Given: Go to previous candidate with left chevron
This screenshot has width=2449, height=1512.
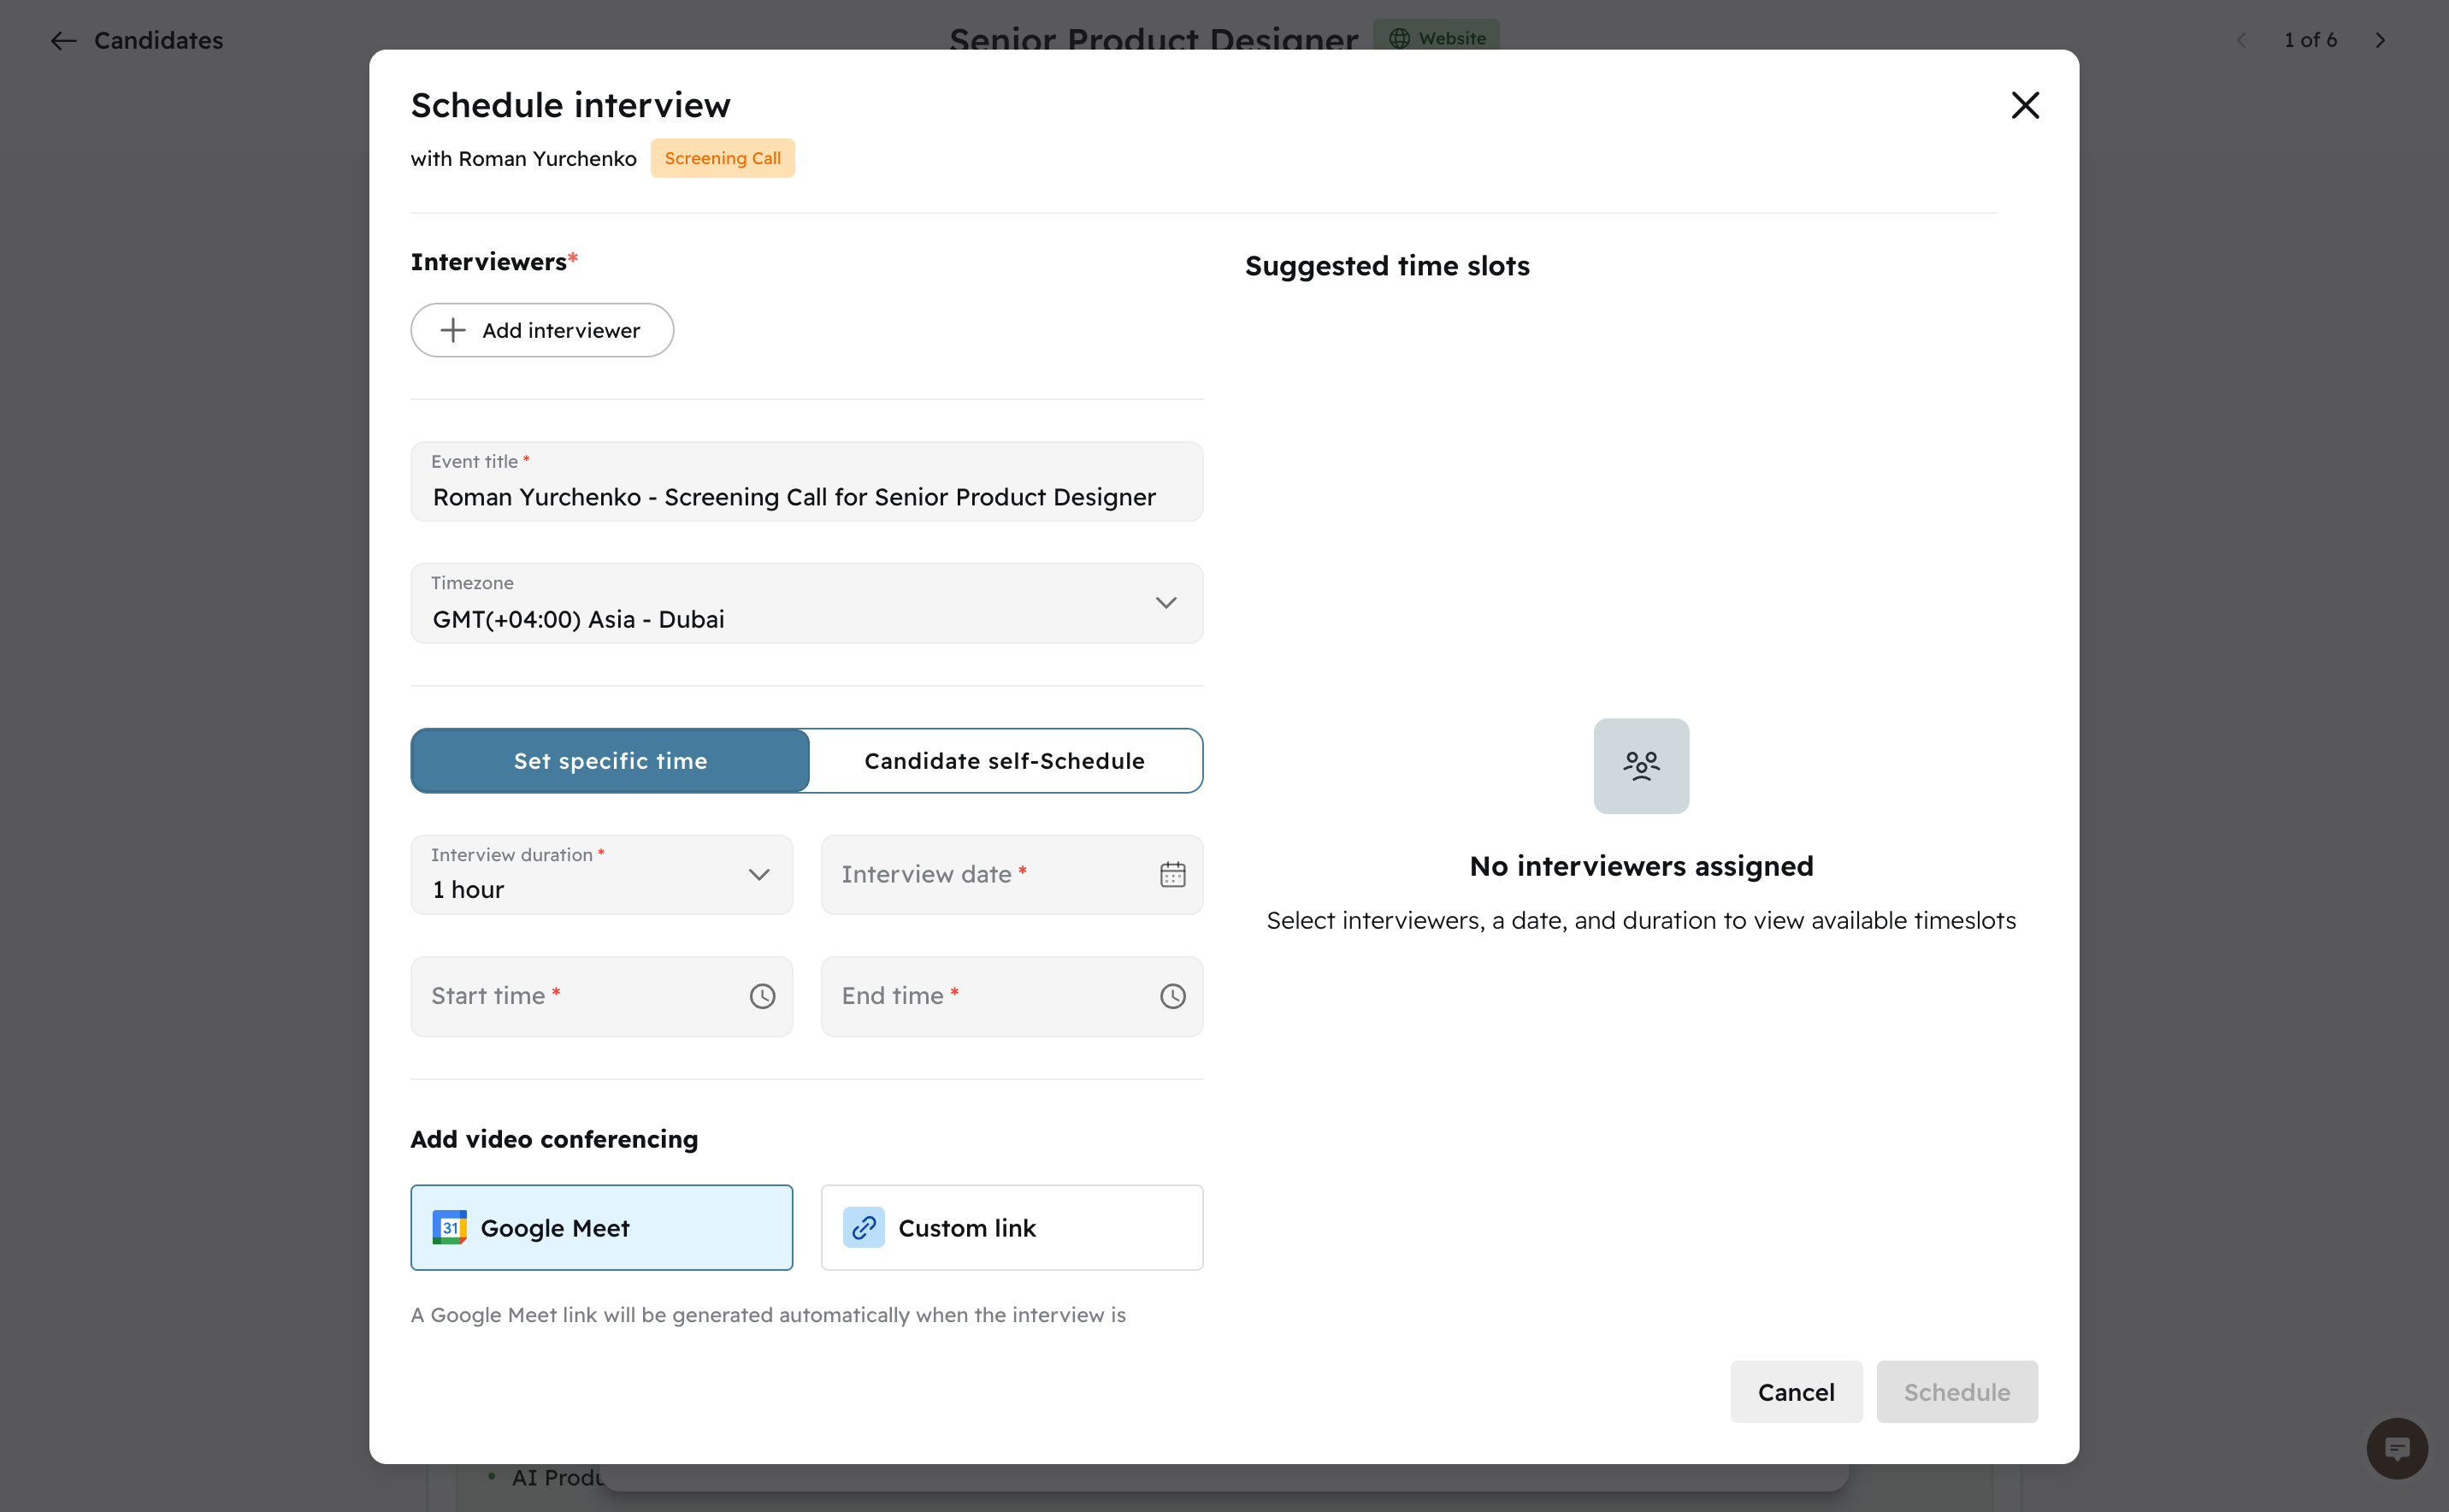Looking at the screenshot, I should pos(2241,40).
